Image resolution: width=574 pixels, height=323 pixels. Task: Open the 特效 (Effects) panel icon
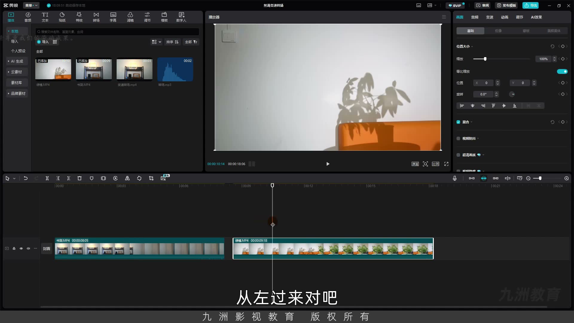pyautogui.click(x=79, y=17)
